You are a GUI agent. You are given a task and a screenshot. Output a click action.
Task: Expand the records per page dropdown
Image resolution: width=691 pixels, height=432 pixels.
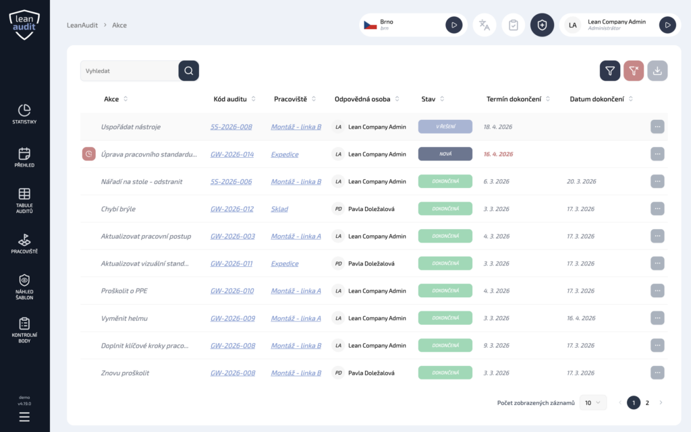click(593, 402)
